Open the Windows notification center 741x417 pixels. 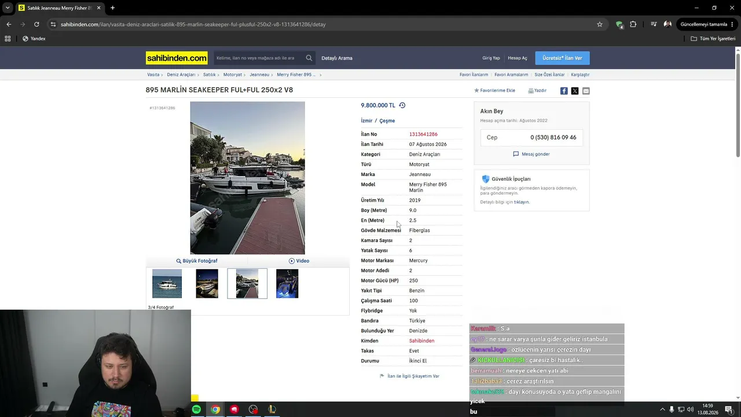pos(729,409)
